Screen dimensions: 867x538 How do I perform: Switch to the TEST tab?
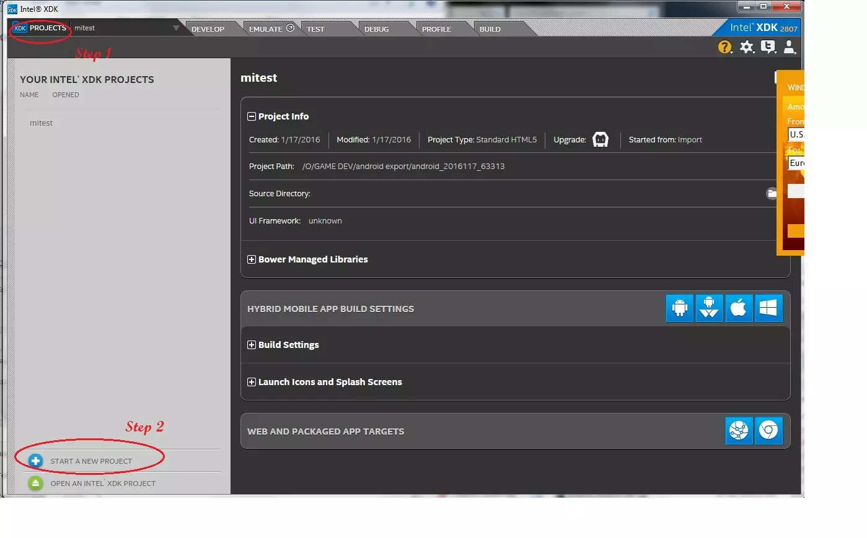coord(315,29)
